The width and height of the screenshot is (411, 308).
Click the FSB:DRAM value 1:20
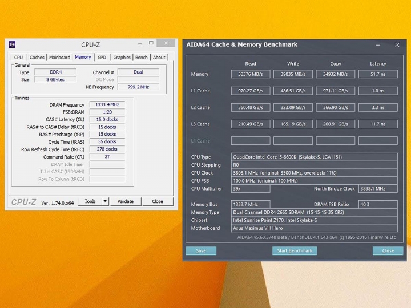[x=107, y=112]
